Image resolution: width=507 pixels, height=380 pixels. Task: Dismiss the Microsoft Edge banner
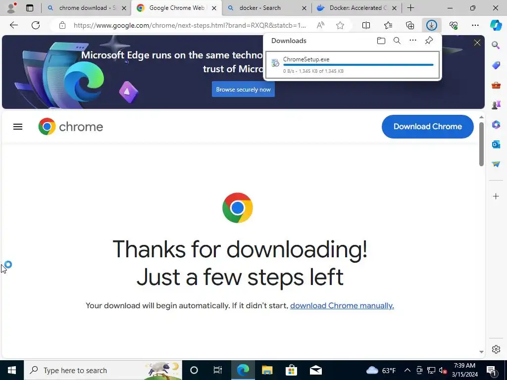pos(477,43)
